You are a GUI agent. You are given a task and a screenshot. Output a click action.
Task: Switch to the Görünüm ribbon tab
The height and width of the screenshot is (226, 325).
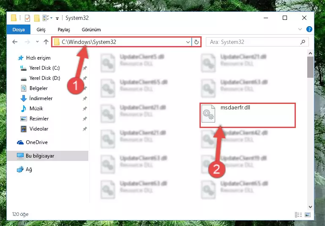coord(91,30)
